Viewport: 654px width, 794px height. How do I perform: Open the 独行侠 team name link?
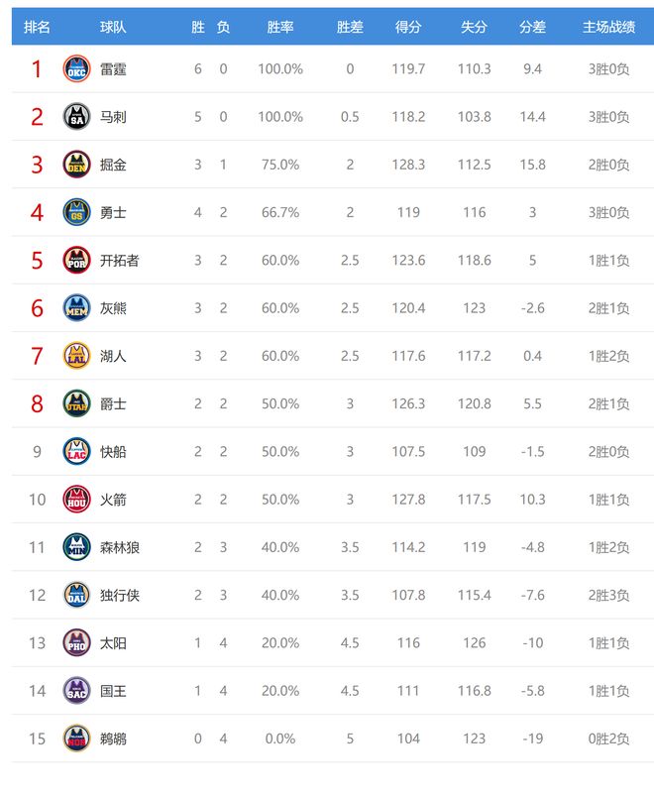(120, 595)
